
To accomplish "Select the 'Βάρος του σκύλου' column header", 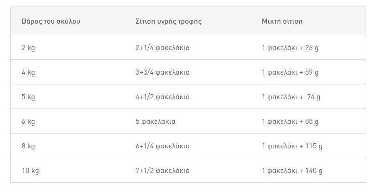I will point(51,21).
